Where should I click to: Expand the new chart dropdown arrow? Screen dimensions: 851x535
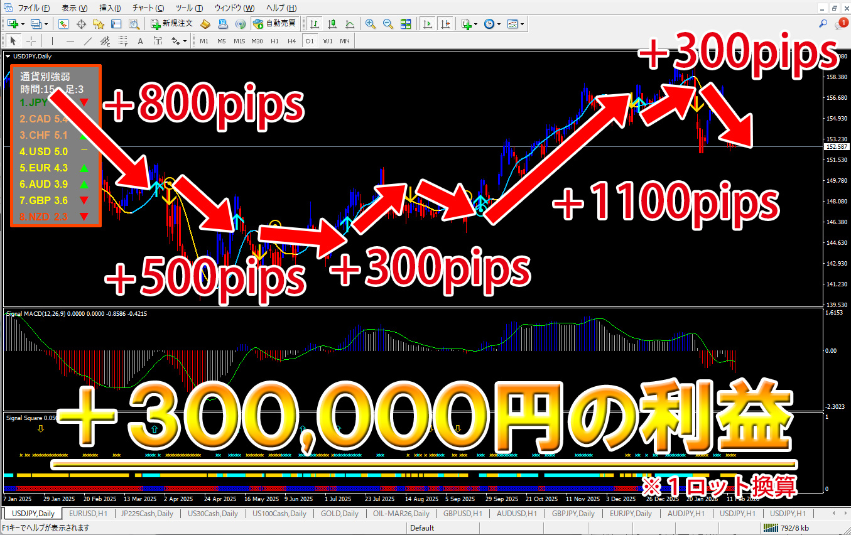tap(23, 24)
